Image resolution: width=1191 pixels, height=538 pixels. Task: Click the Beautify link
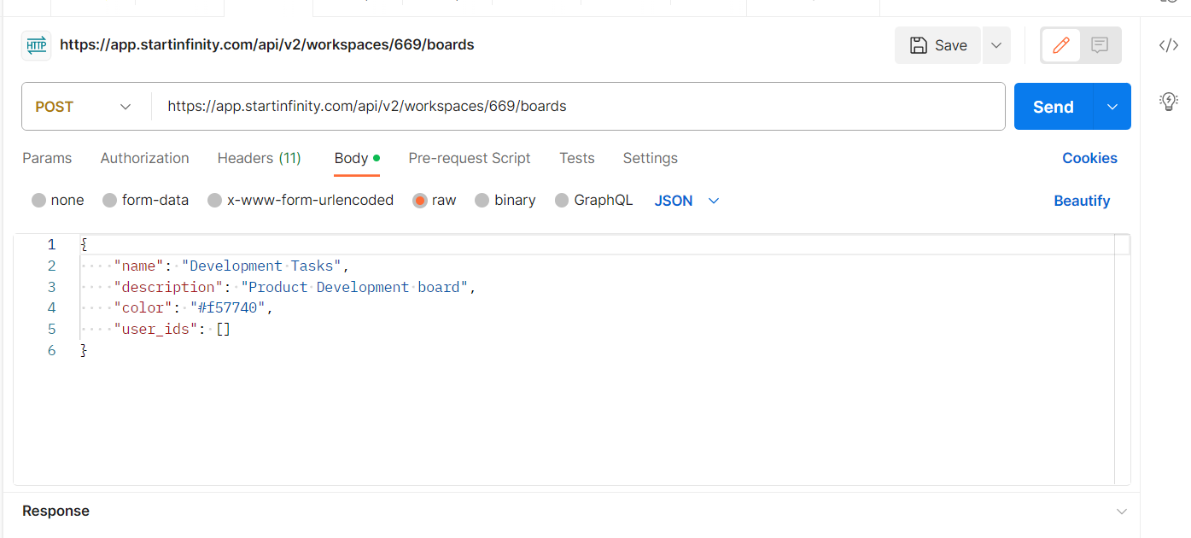[1082, 201]
